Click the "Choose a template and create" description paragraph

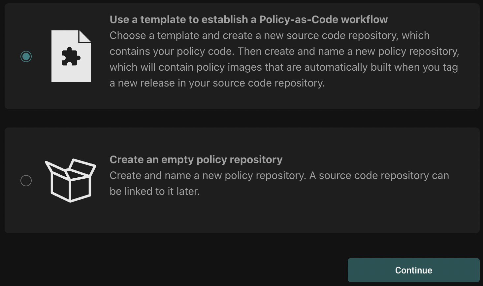pyautogui.click(x=270, y=35)
